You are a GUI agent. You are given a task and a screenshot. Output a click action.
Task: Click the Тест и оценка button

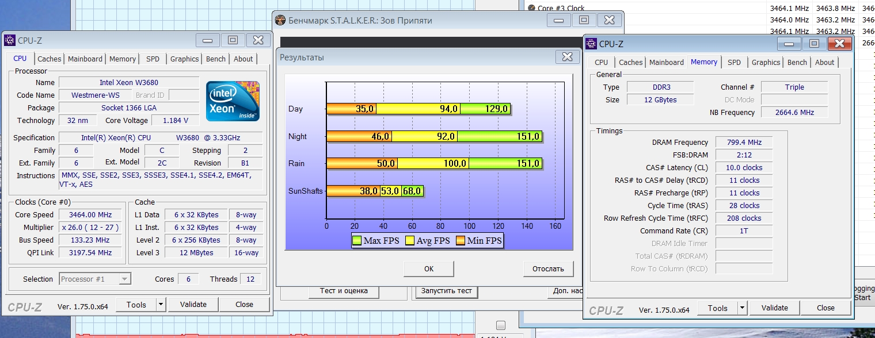click(344, 291)
